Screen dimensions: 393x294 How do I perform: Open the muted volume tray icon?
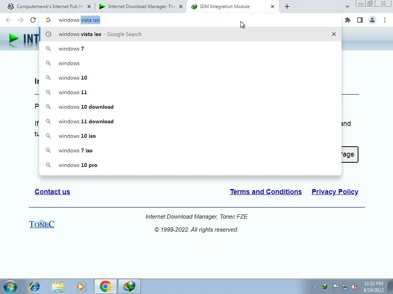[354, 287]
